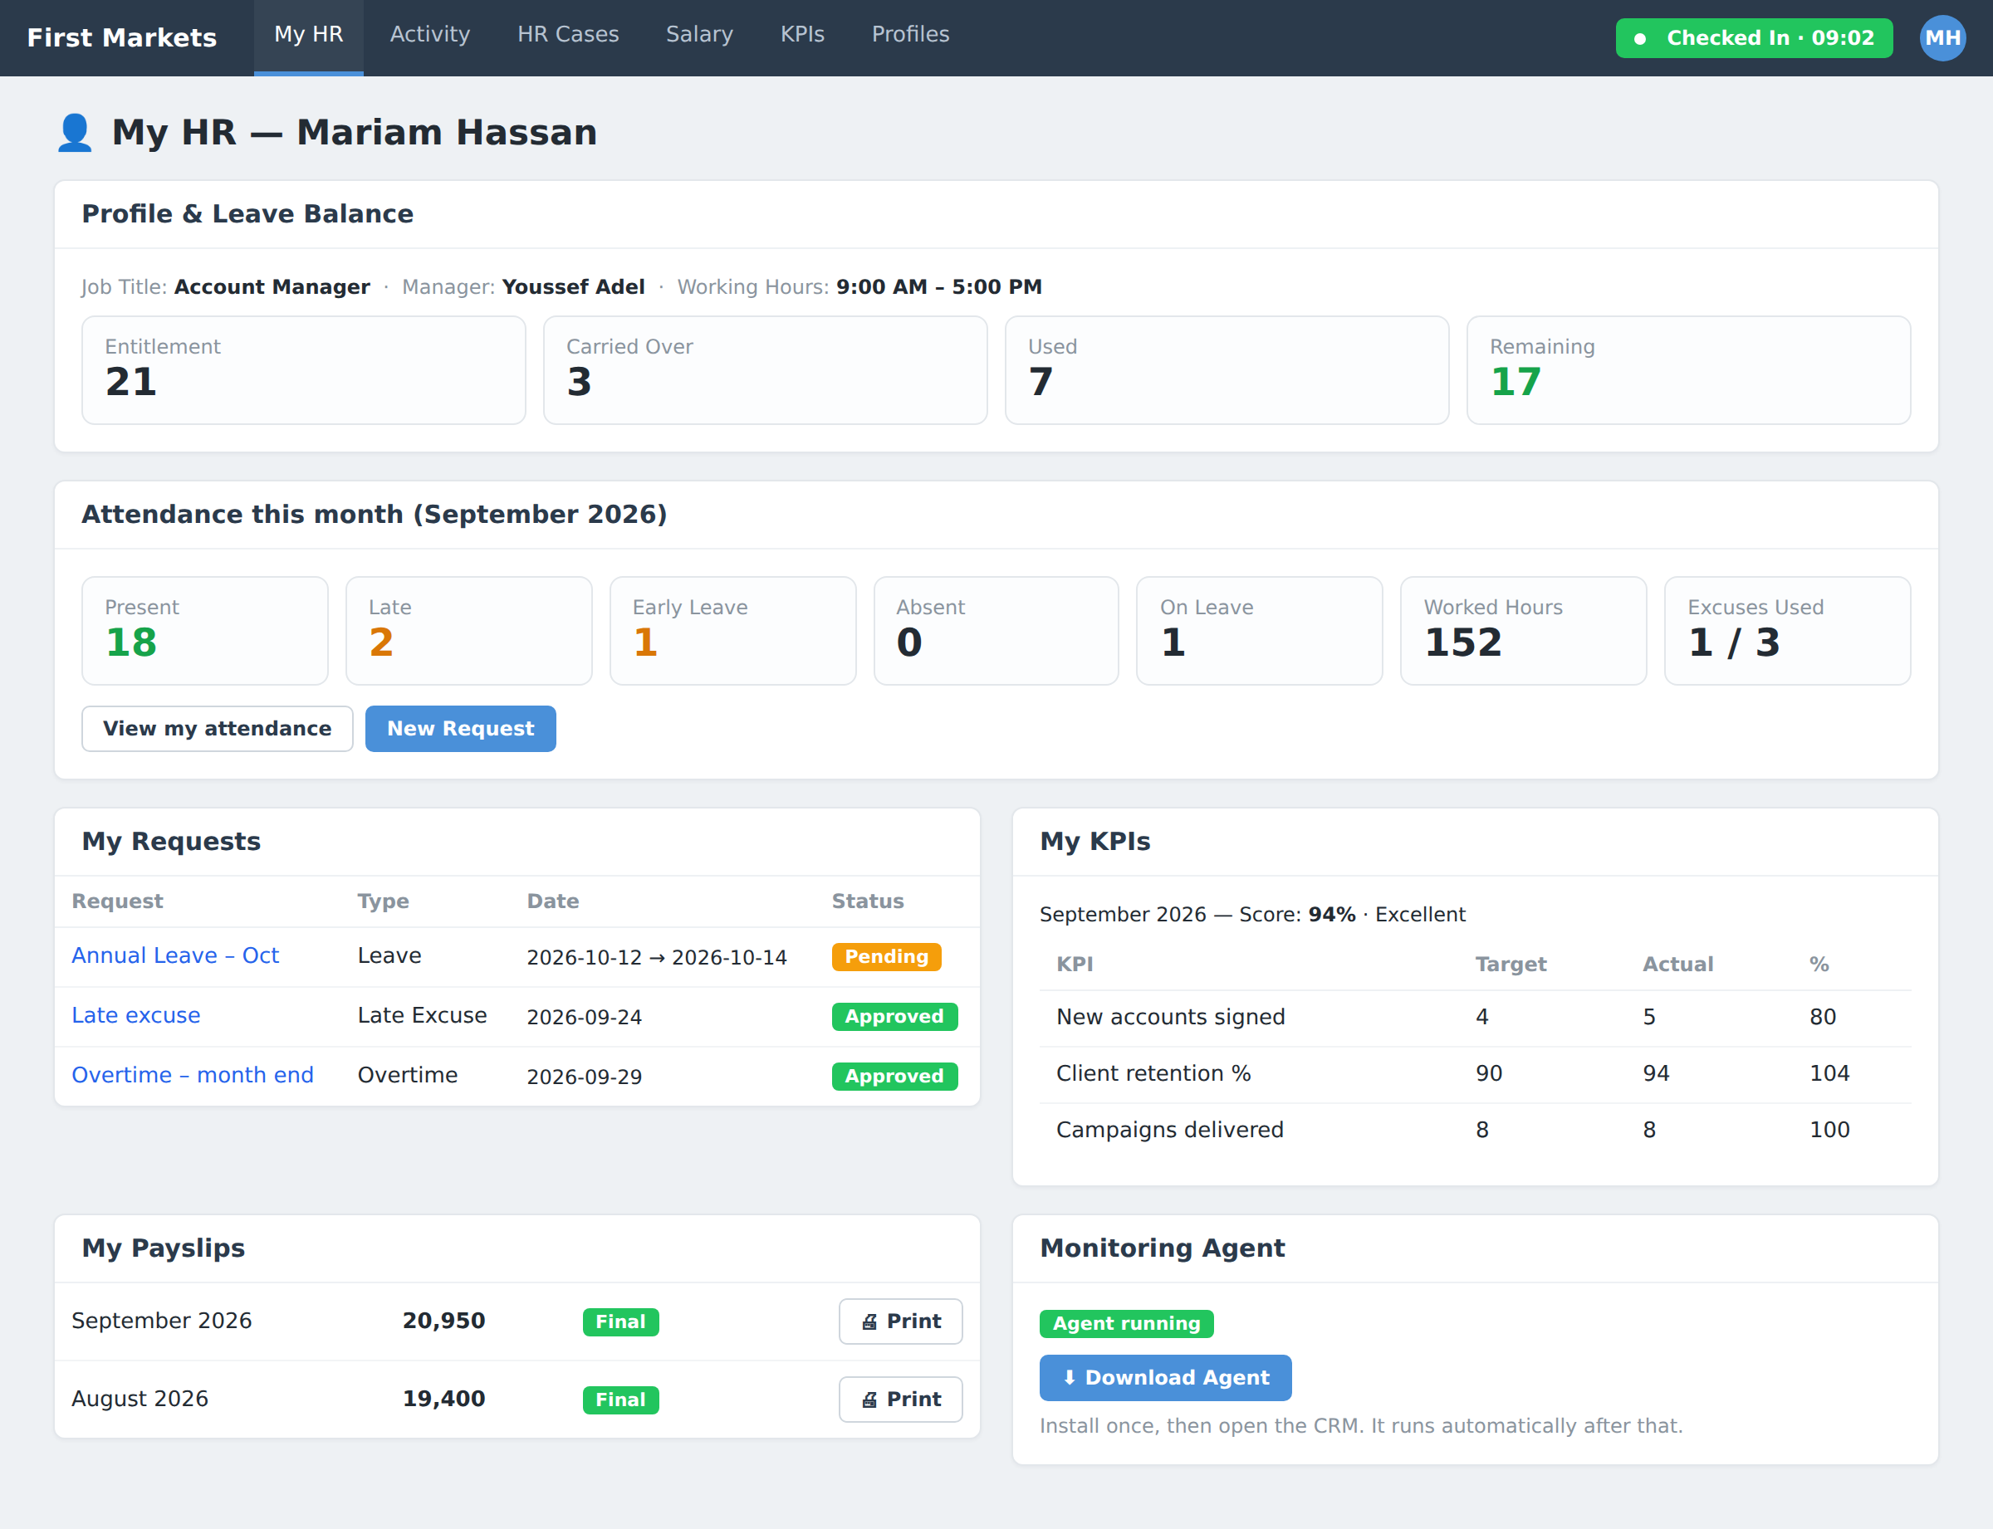Open the Checked In 09:02 status button

pos(1754,38)
